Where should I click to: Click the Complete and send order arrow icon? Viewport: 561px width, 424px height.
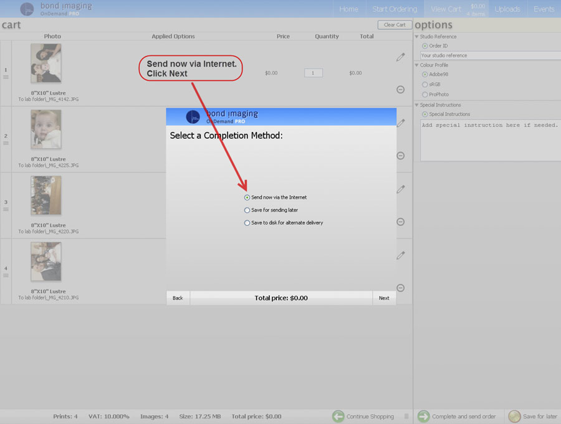pyautogui.click(x=423, y=417)
